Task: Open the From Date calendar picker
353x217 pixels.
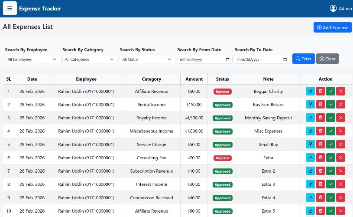Action: point(228,59)
